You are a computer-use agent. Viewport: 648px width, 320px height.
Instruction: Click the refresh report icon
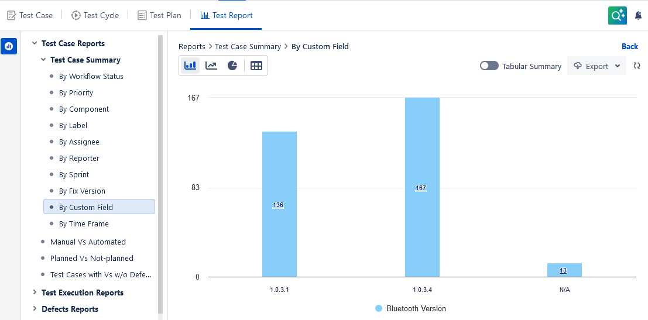coord(637,66)
